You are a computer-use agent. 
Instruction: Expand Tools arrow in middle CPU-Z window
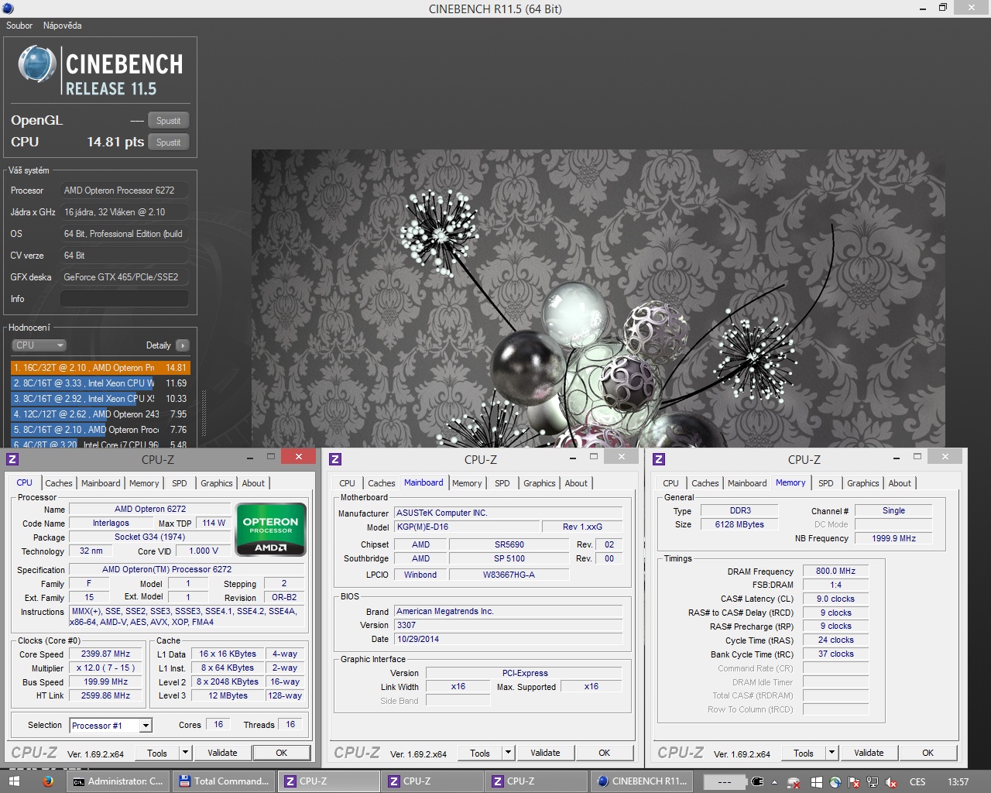(508, 753)
